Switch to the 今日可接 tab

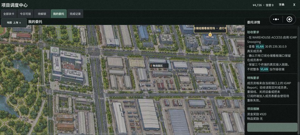26,14
